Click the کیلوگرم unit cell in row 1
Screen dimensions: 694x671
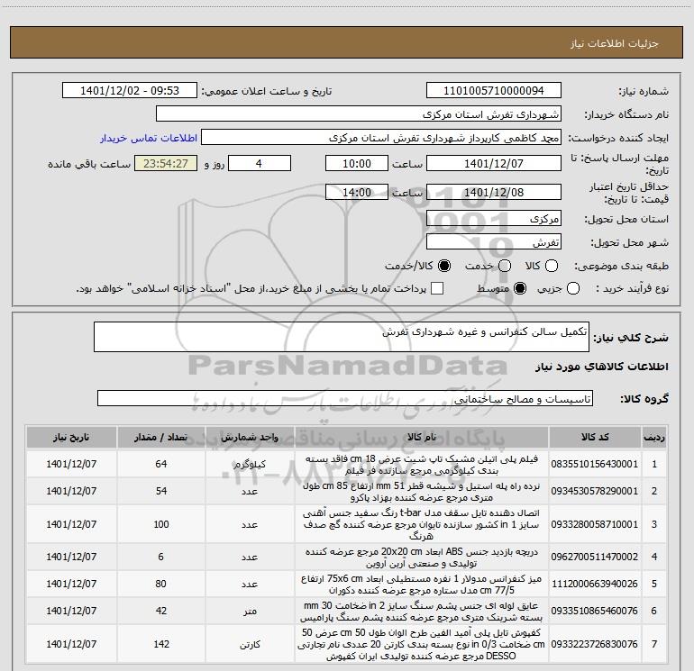pyautogui.click(x=250, y=464)
